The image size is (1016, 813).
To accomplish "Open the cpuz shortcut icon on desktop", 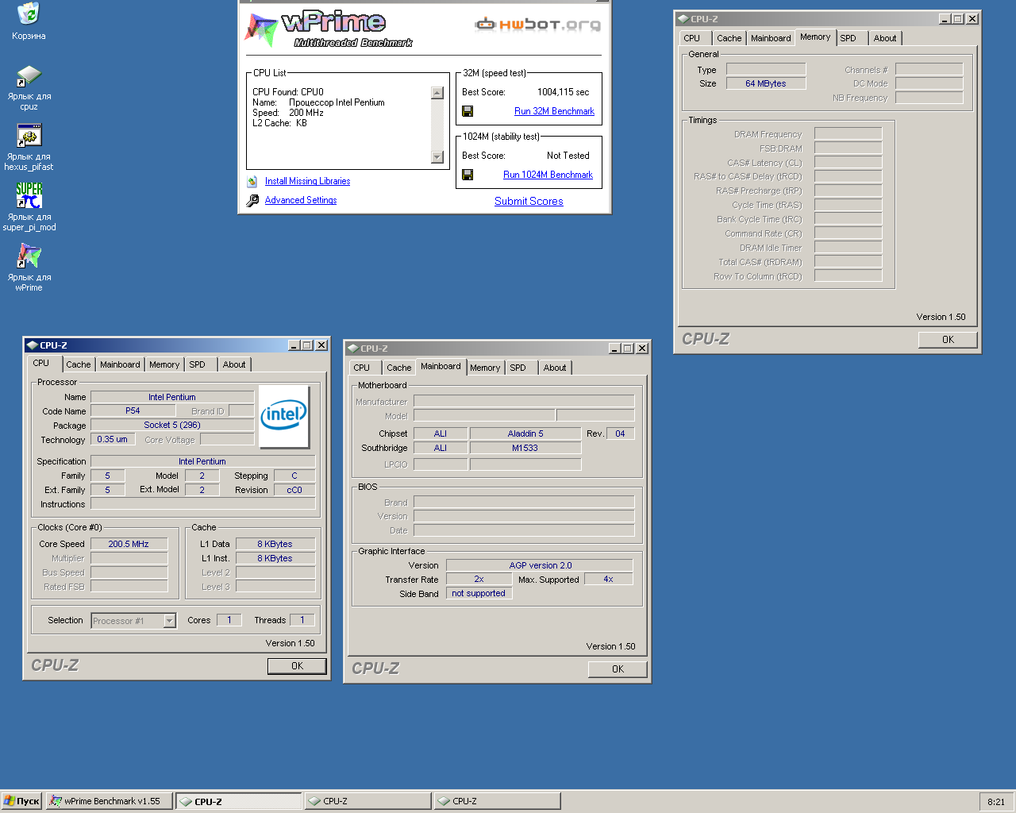I will [29, 76].
